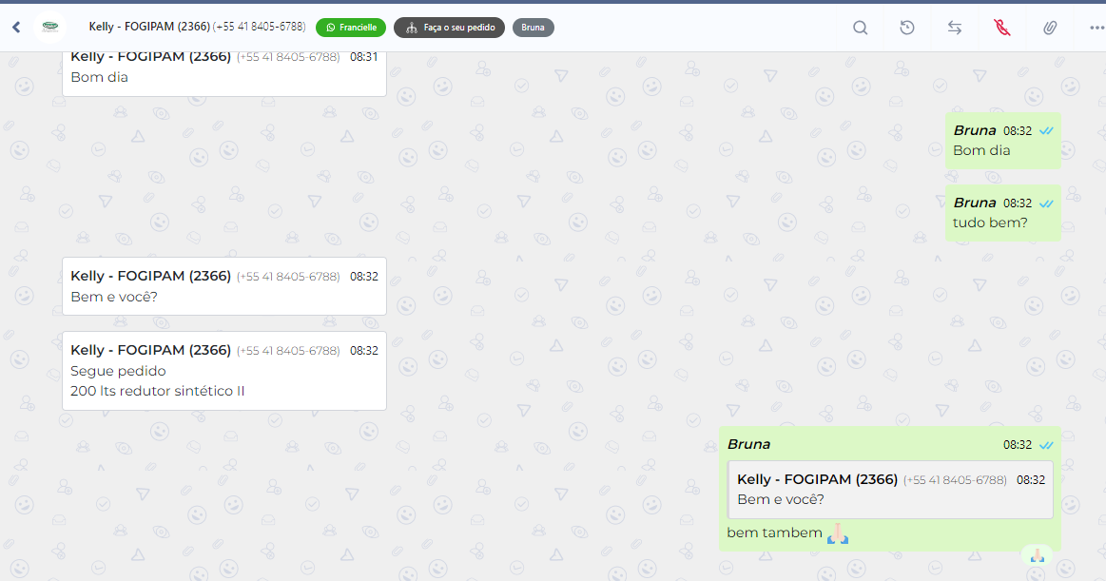Click the gray Bruna tag

click(534, 28)
